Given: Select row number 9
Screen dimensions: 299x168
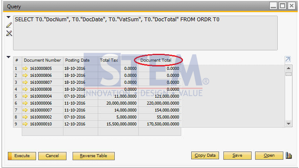Looking at the screenshot, I should point(17,124).
